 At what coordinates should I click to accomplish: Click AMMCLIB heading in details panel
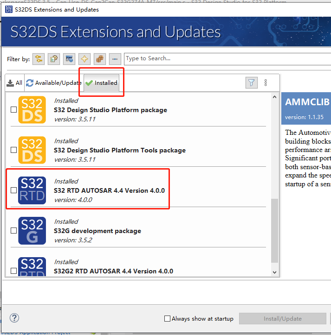pyautogui.click(x=307, y=102)
